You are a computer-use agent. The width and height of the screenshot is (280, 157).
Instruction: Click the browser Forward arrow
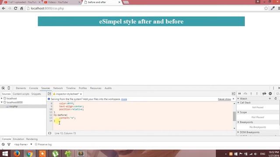[x=10, y=8]
